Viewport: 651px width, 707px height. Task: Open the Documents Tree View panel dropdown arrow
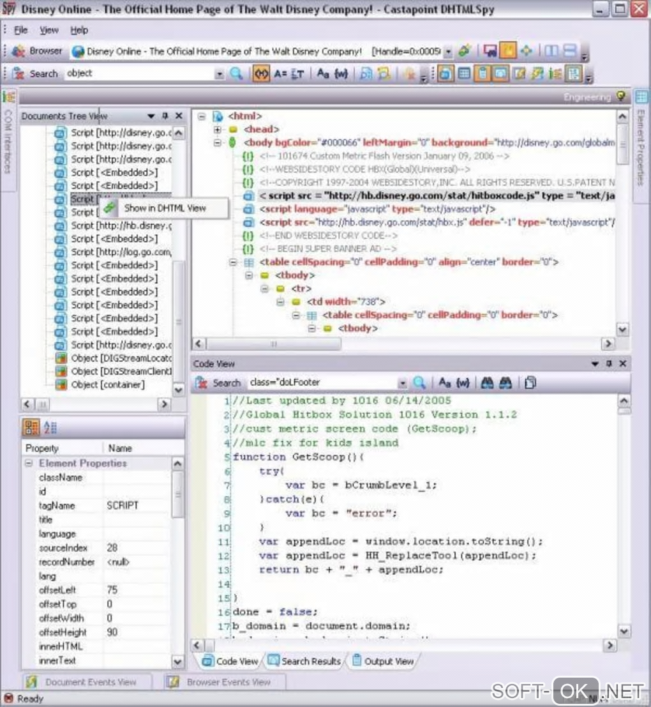tap(151, 116)
